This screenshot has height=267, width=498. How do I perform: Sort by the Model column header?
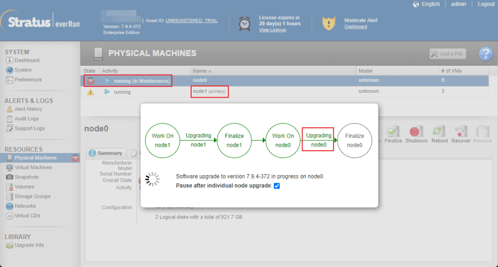coord(366,71)
